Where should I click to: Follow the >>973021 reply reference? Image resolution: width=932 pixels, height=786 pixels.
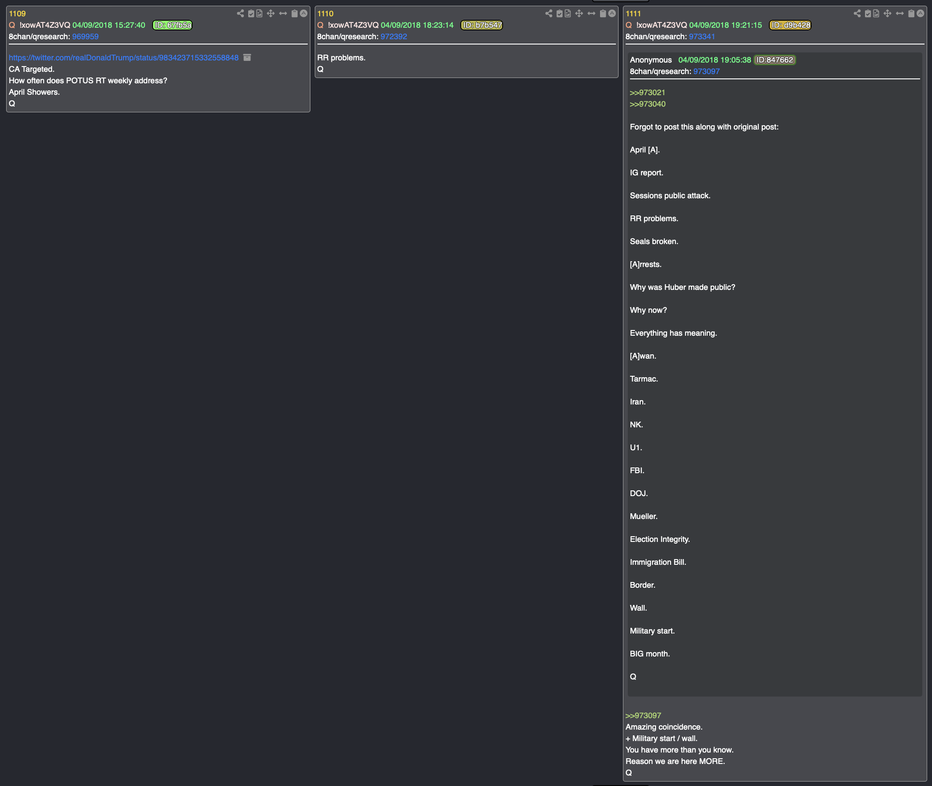point(648,93)
